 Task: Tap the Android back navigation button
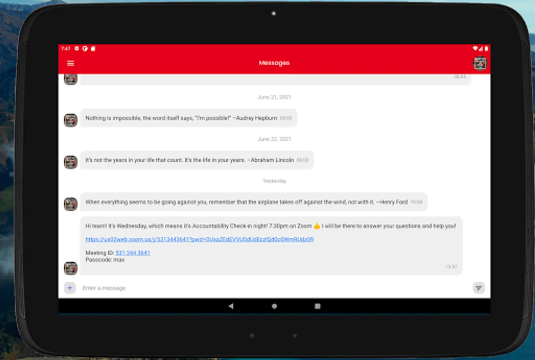coord(231,306)
